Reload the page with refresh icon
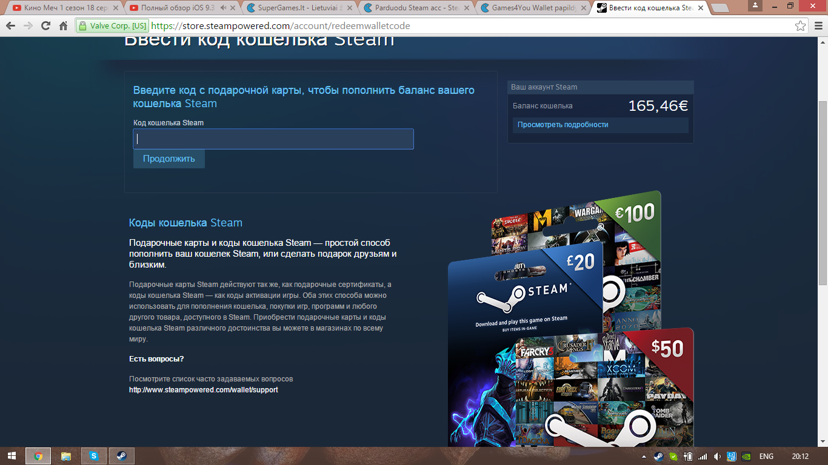Screen dimensions: 828x465 click(45, 26)
